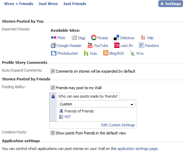Choose the Digg import icon
Screen dimensions: 184x154
(74, 38)
